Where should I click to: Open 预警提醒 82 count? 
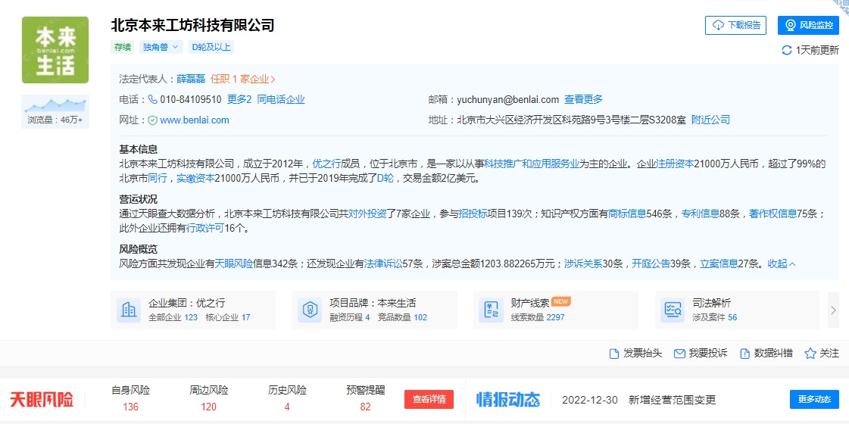coord(366,398)
